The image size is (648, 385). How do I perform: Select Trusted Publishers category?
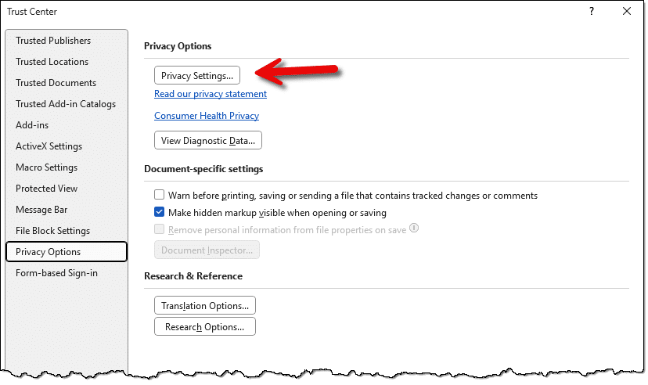pos(53,41)
